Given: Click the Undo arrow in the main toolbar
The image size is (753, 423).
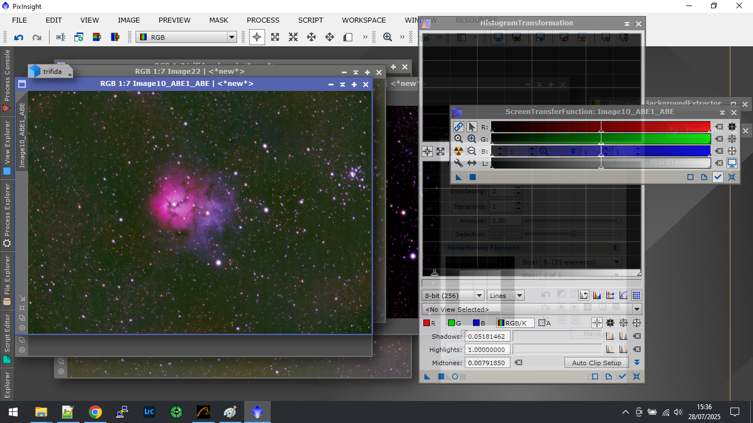Looking at the screenshot, I should (19, 37).
